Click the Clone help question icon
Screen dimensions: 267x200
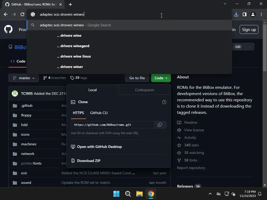pos(164,102)
